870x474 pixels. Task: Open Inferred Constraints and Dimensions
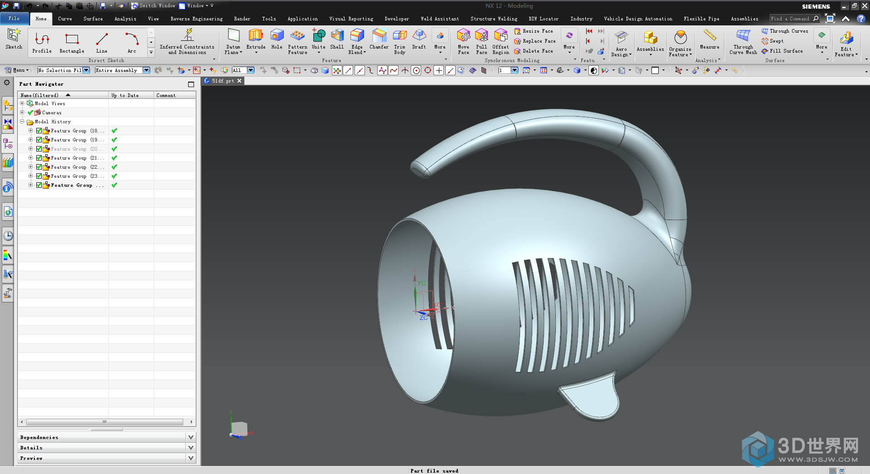(x=187, y=41)
